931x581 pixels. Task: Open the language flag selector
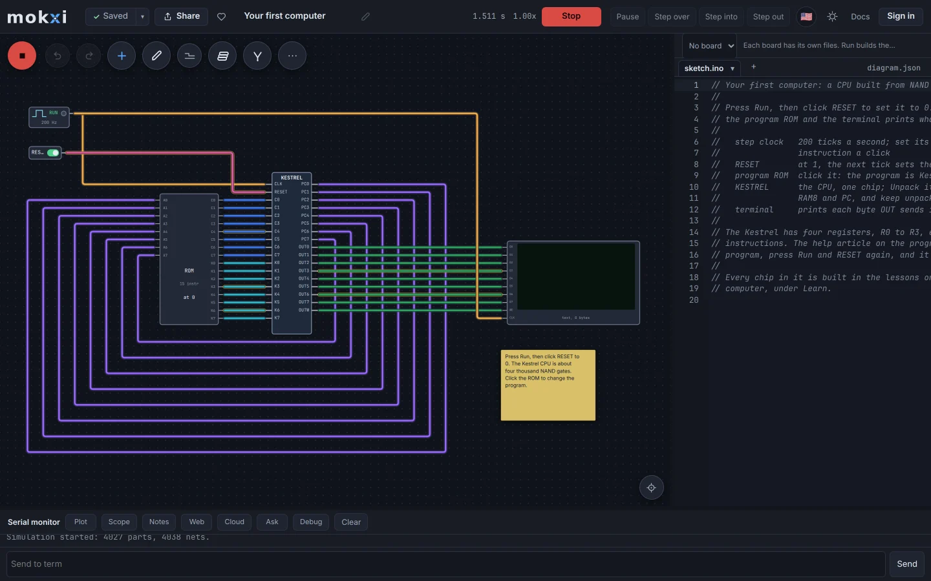coord(806,17)
